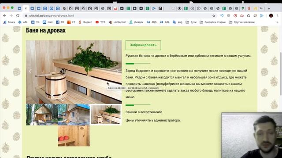Open the red cloud extension icon
The height and width of the screenshot is (158, 282).
242,16
